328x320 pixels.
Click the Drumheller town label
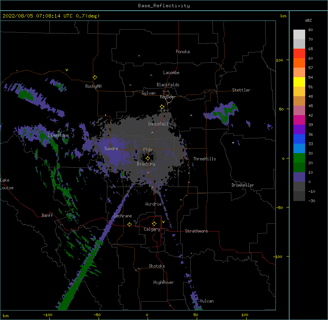pyautogui.click(x=243, y=185)
